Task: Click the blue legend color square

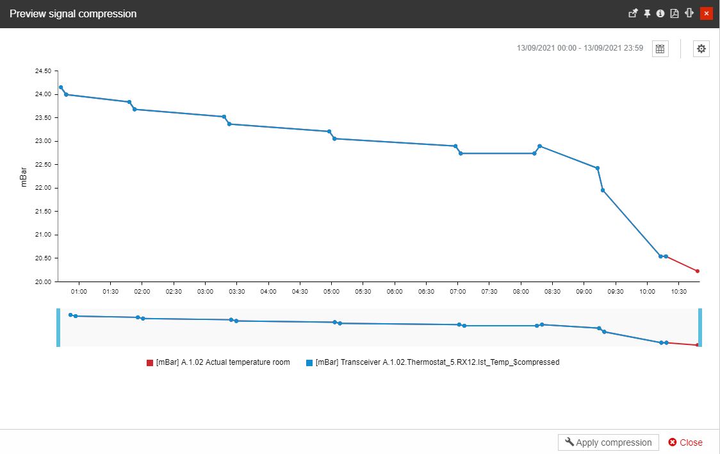Action: click(x=309, y=363)
